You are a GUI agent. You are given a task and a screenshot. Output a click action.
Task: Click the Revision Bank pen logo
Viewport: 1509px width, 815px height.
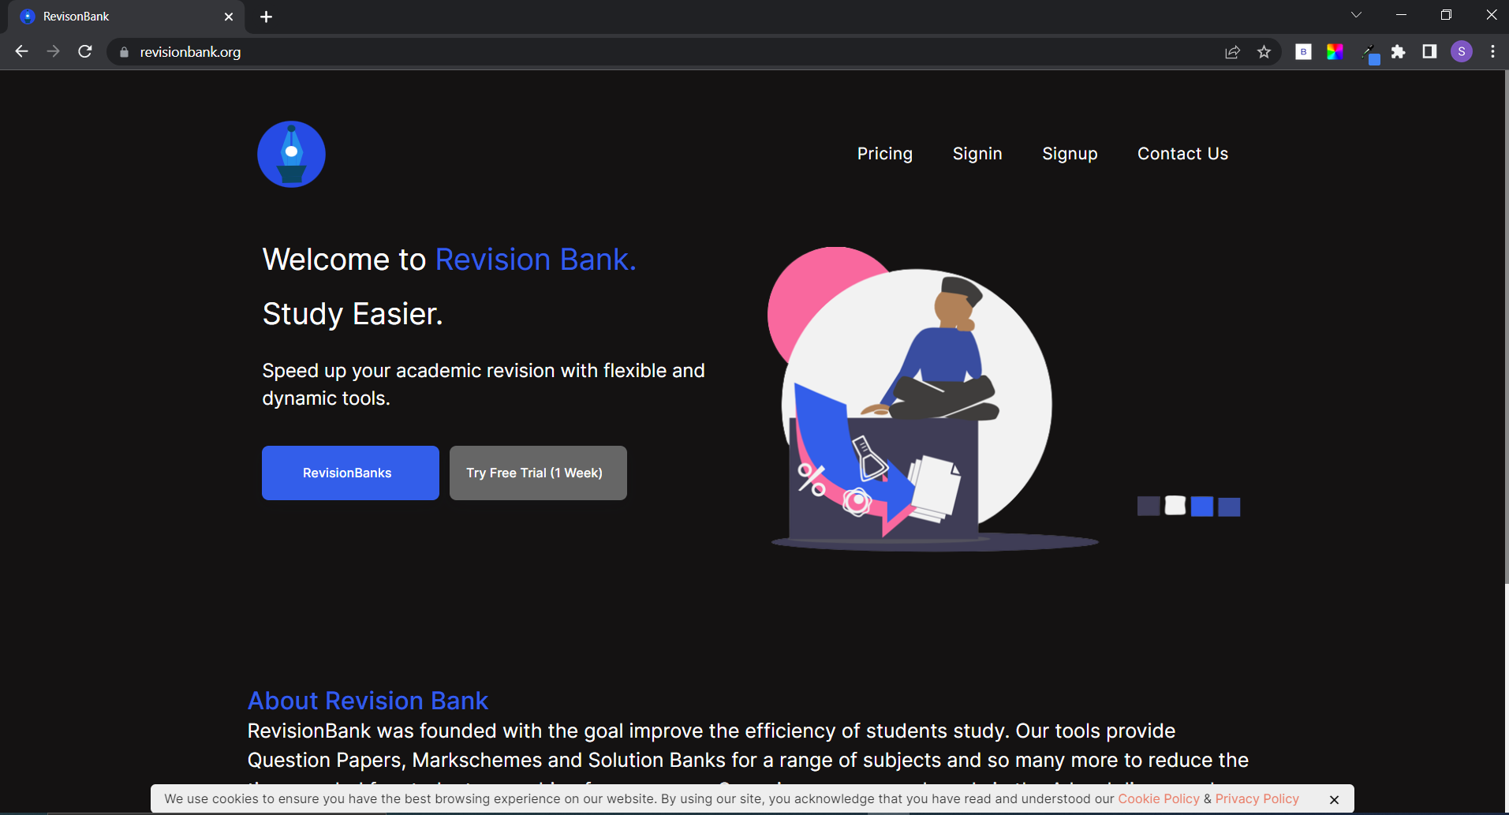(291, 155)
